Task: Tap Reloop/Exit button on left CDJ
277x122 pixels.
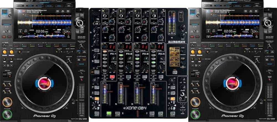Action: tap(19, 52)
